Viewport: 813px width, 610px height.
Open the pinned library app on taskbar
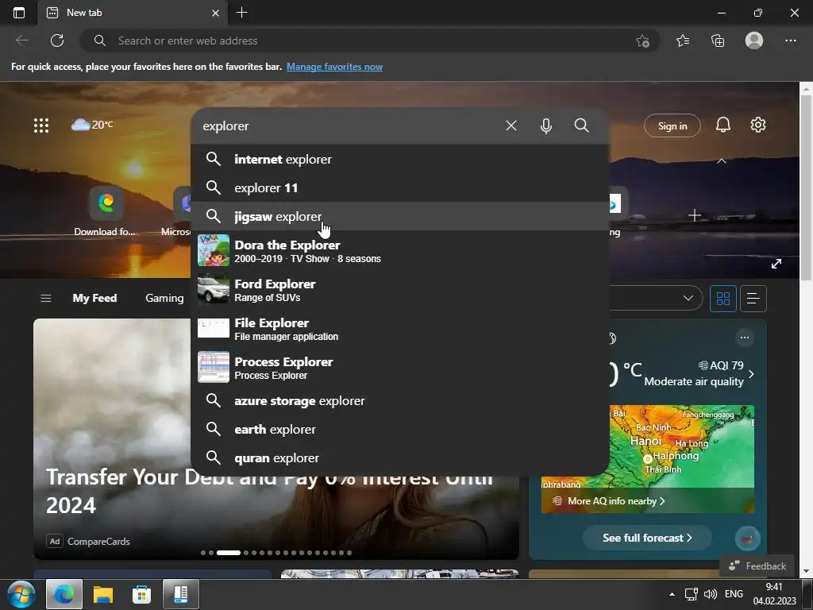tap(181, 594)
